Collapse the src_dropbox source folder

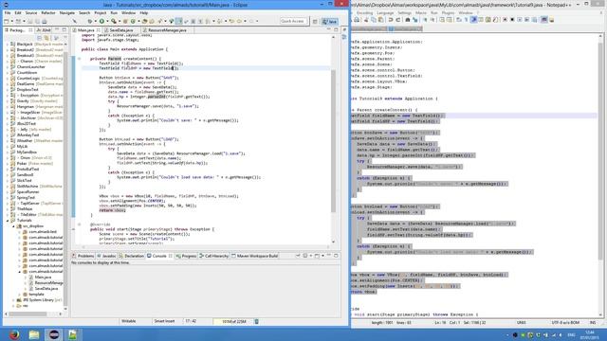click(13, 226)
